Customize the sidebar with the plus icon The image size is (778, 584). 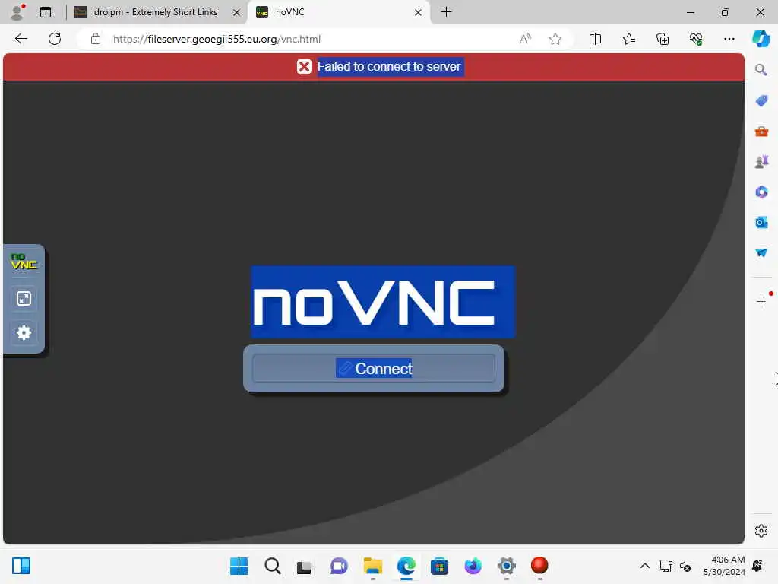pos(761,301)
